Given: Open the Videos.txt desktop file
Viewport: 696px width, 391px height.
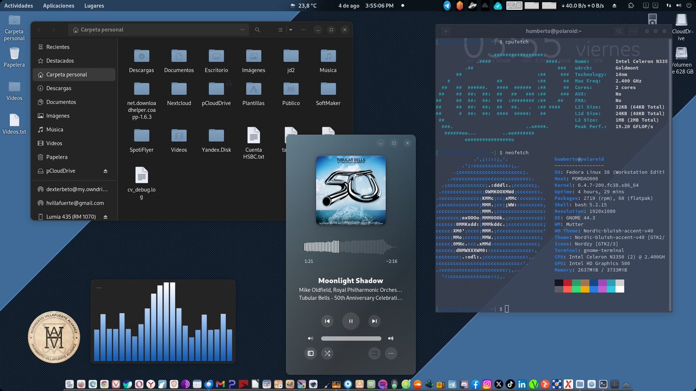Looking at the screenshot, I should pos(14,124).
